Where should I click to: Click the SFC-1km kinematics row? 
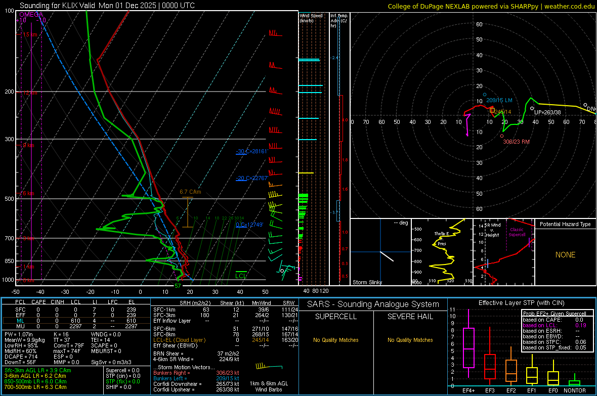coord(226,310)
